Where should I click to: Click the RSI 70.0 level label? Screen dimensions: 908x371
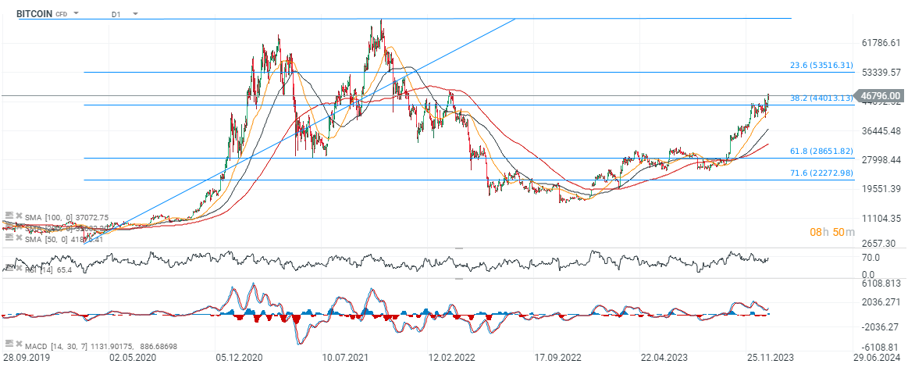click(872, 258)
